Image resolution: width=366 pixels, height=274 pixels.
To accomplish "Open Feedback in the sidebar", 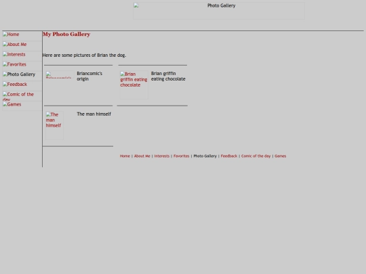I will [x=22, y=86].
